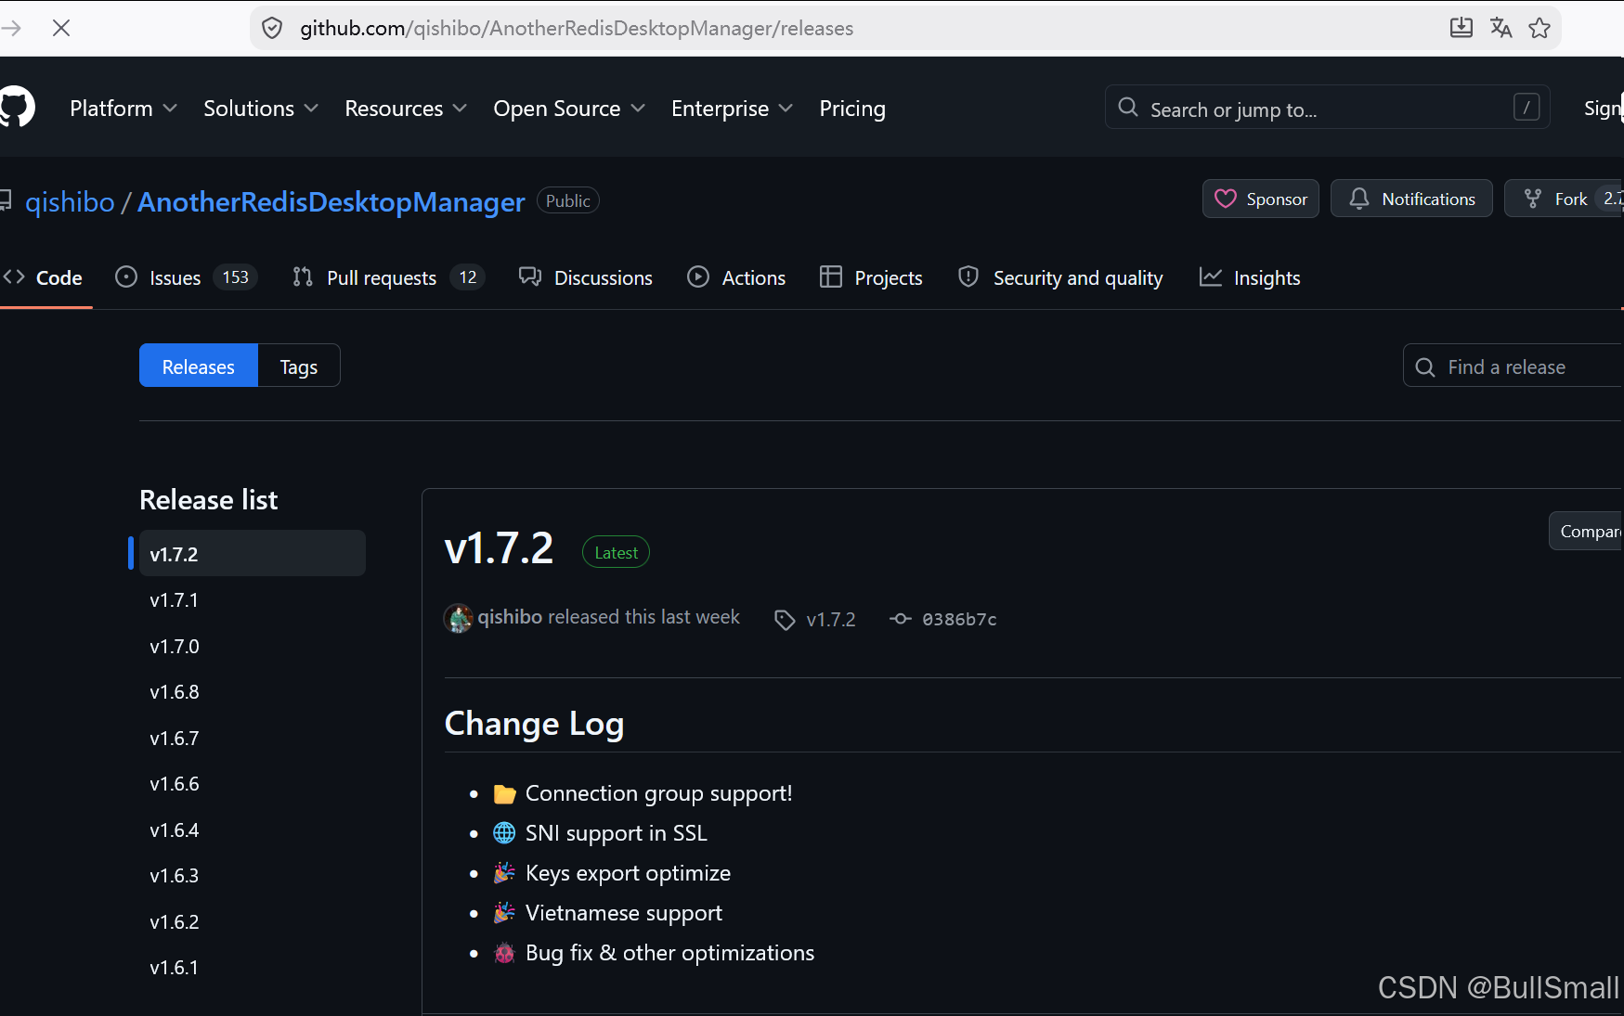Expand the Resources menu
Image resolution: width=1624 pixels, height=1016 pixels.
tap(406, 109)
